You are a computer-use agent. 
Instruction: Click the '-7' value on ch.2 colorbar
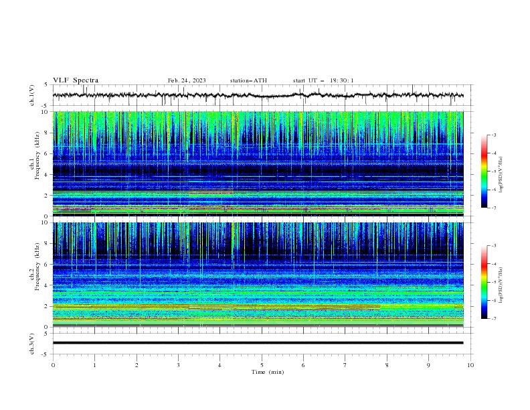point(493,318)
